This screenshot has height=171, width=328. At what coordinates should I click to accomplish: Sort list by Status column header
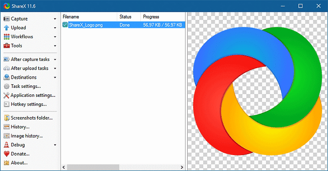[x=129, y=17]
